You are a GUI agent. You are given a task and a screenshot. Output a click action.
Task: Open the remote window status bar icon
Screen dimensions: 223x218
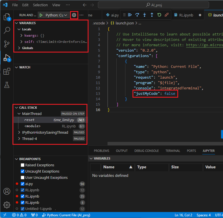[x=5, y=215]
